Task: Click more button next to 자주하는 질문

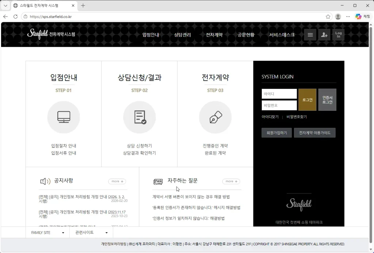Action: 231,181
